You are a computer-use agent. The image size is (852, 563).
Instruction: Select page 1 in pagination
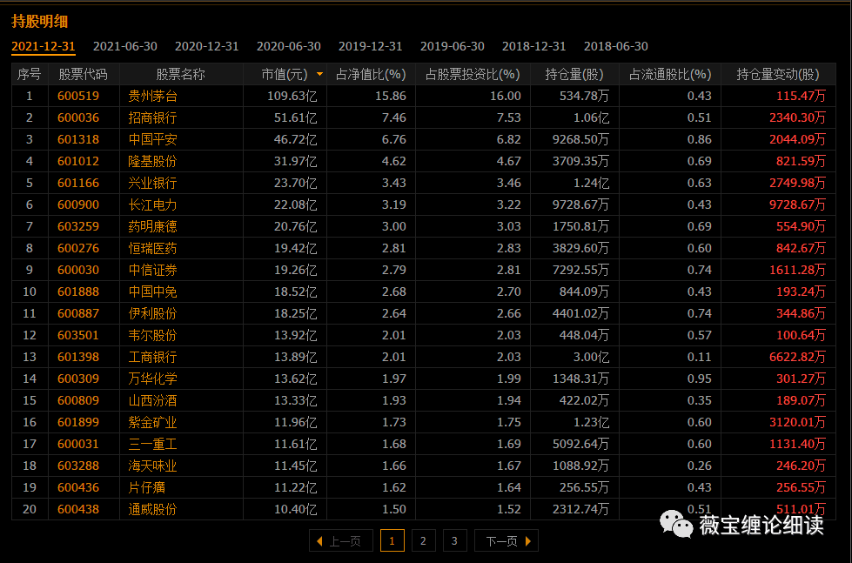[x=392, y=540]
